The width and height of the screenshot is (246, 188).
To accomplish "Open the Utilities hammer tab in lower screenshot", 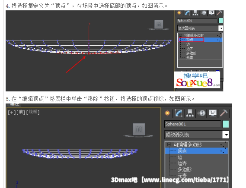I will click(224, 113).
